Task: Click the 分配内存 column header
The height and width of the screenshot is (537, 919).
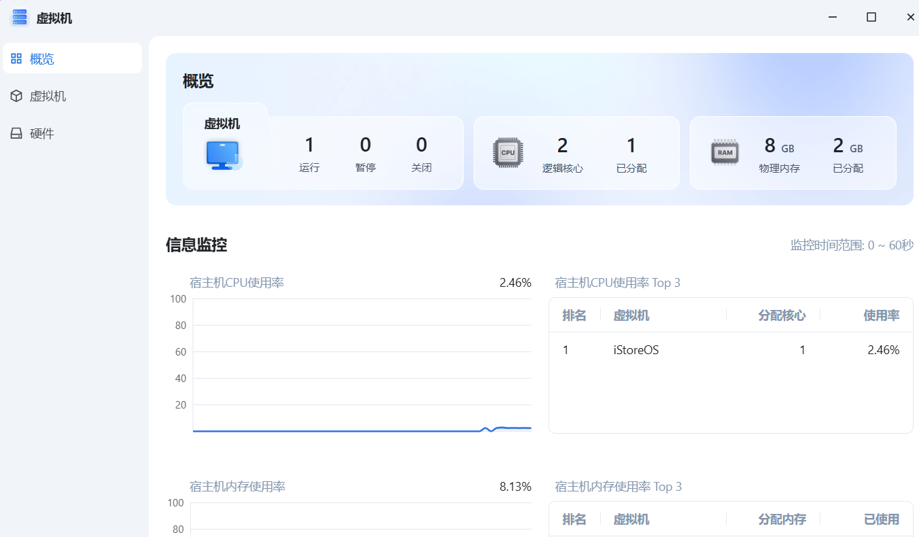Action: pos(782,519)
